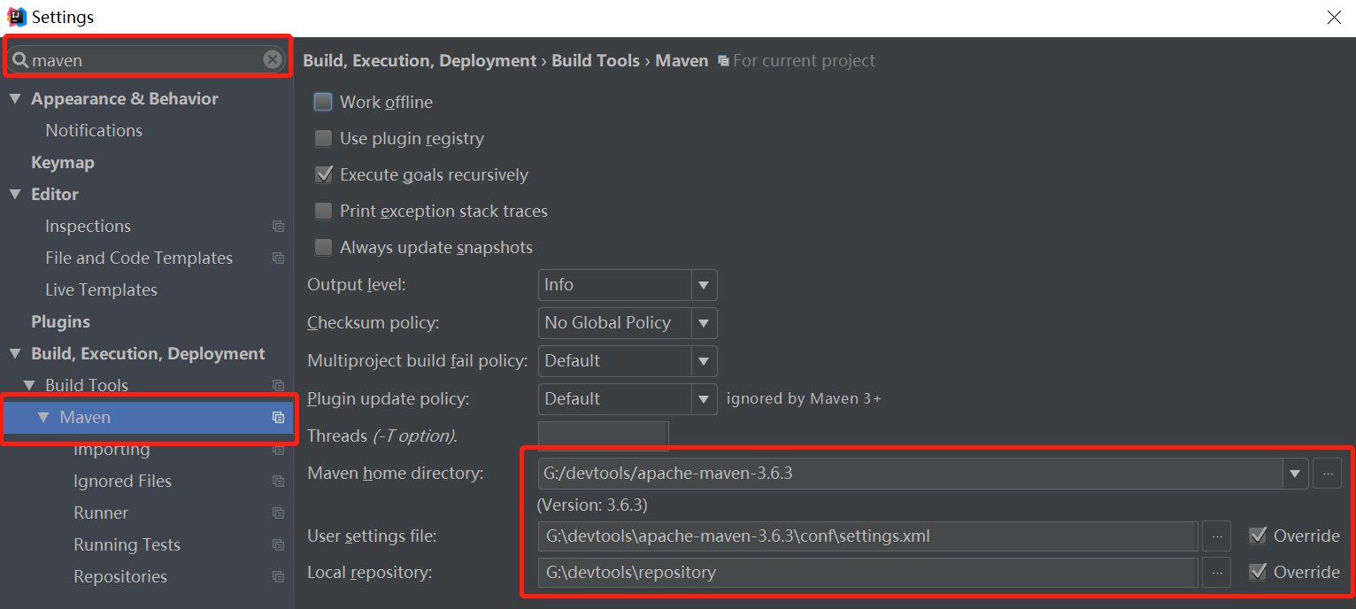Browse for the Maven home directory
Image resolution: width=1356 pixels, height=609 pixels.
click(1327, 474)
